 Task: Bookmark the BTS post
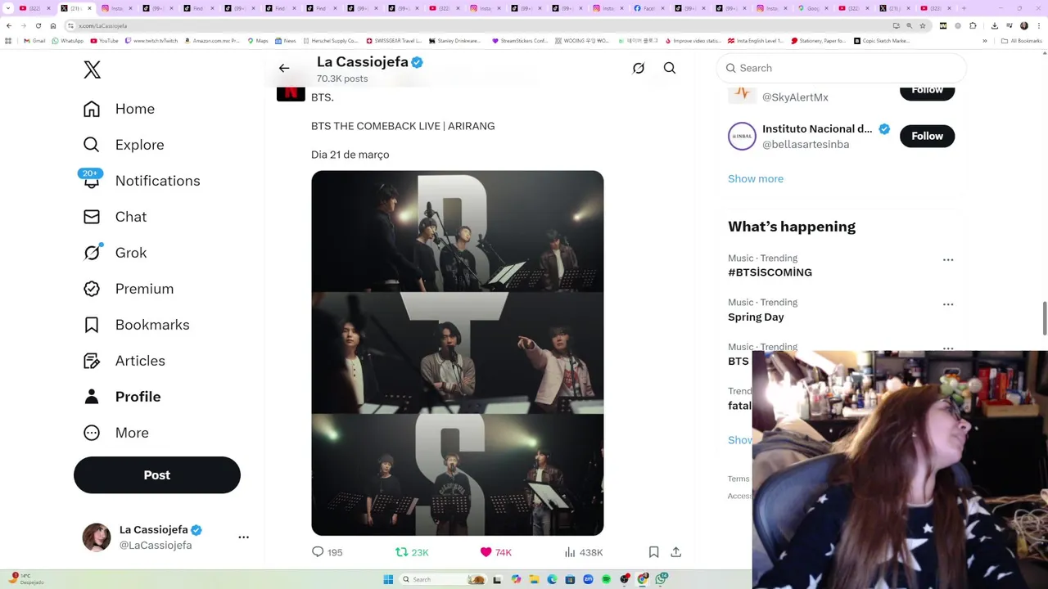[653, 552]
